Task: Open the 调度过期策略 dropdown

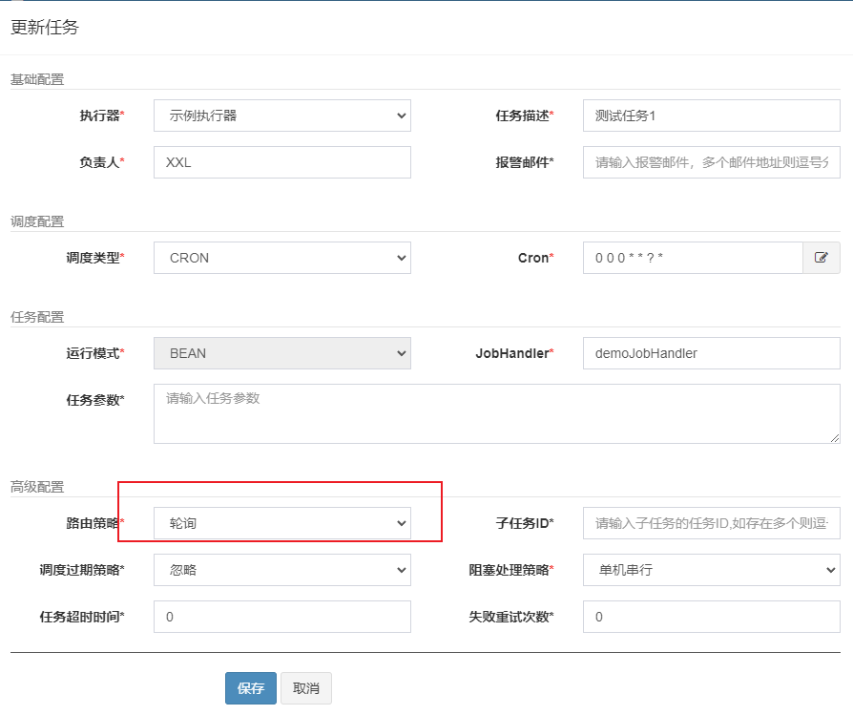Action: tap(281, 570)
